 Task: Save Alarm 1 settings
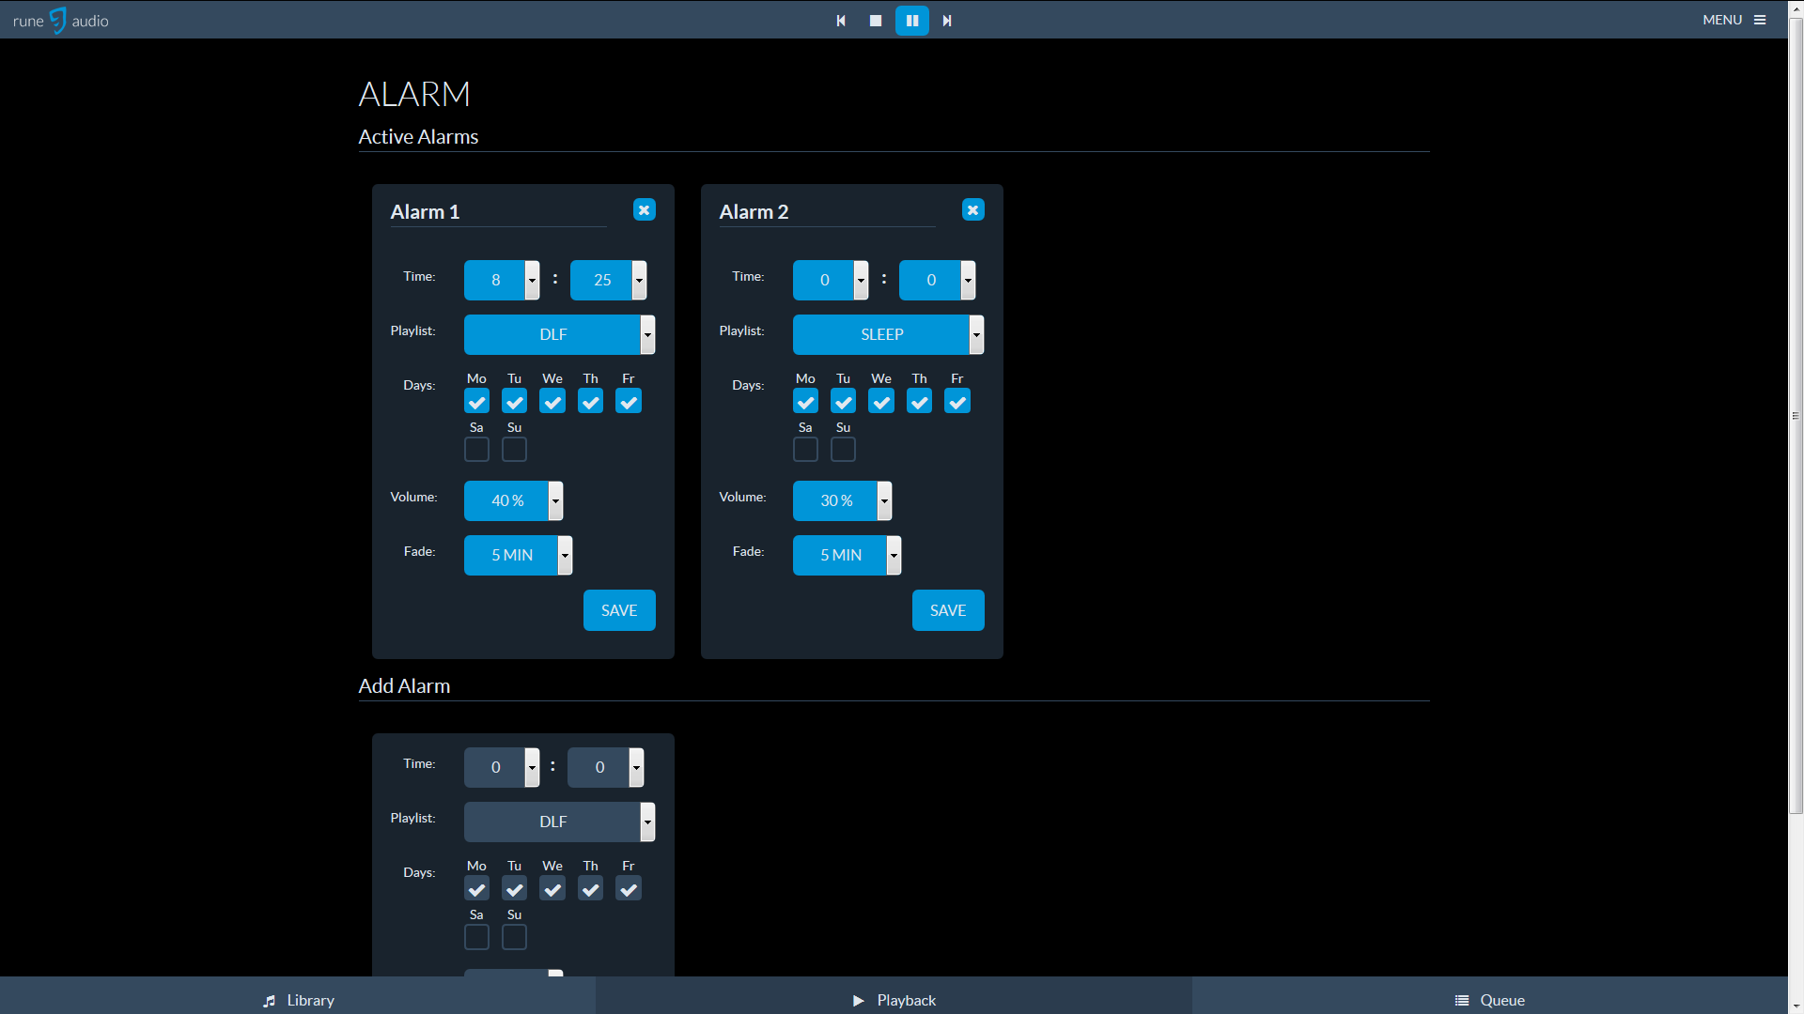click(619, 610)
